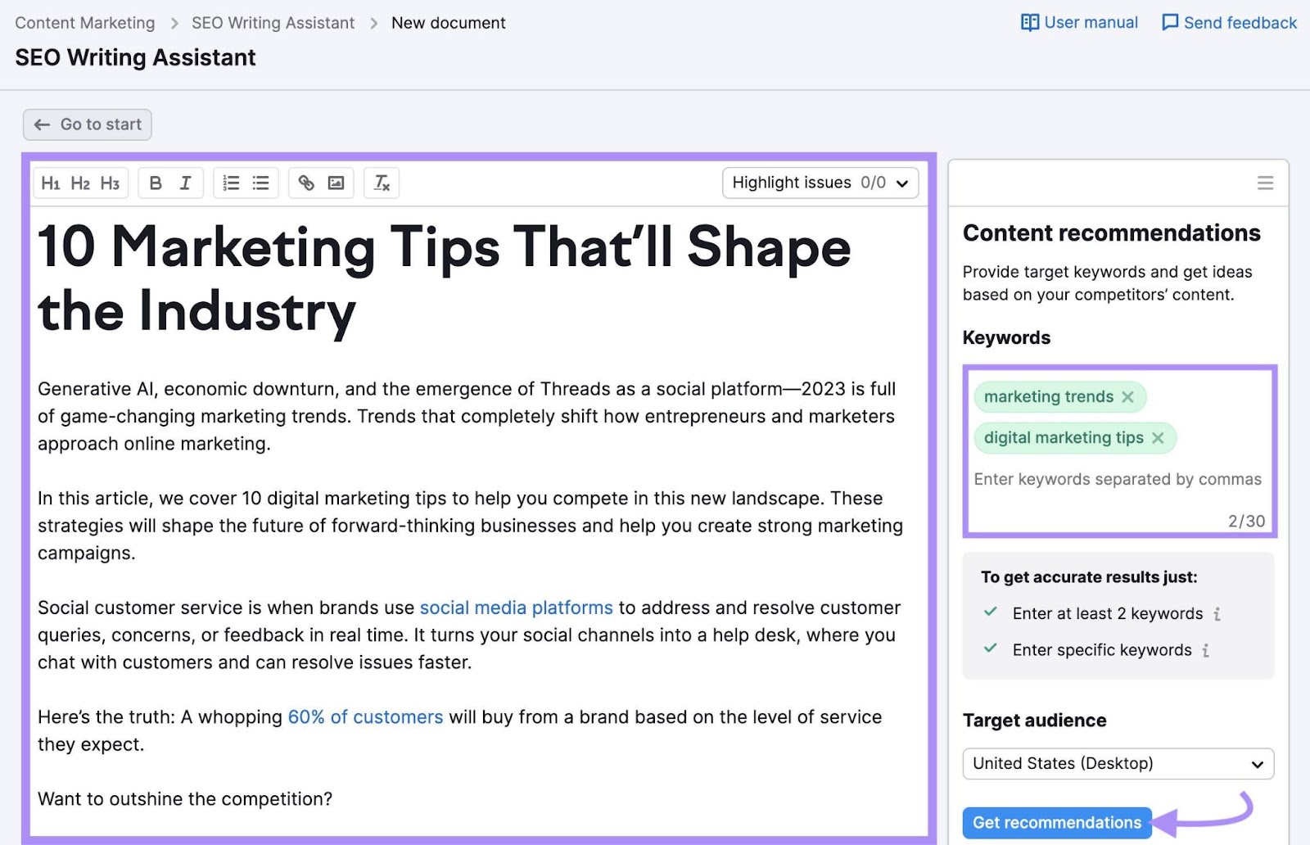Screen dimensions: 1310x845
Task: Click Go to start
Action: click(x=87, y=124)
